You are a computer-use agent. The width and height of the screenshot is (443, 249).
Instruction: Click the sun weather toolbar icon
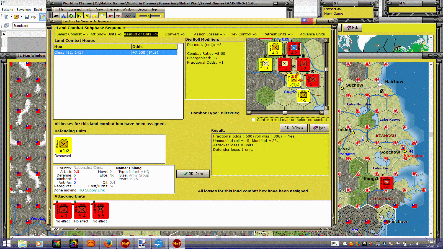point(95,16)
